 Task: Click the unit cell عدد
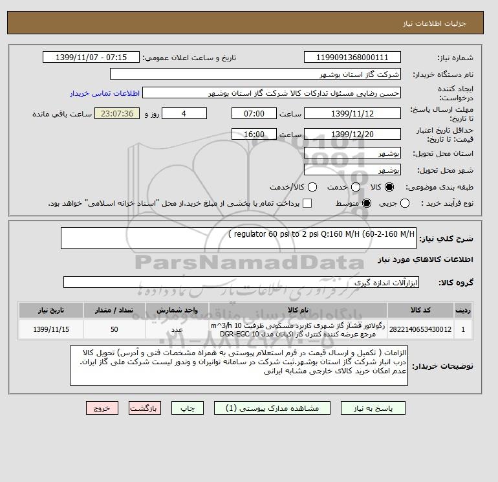tap(177, 329)
